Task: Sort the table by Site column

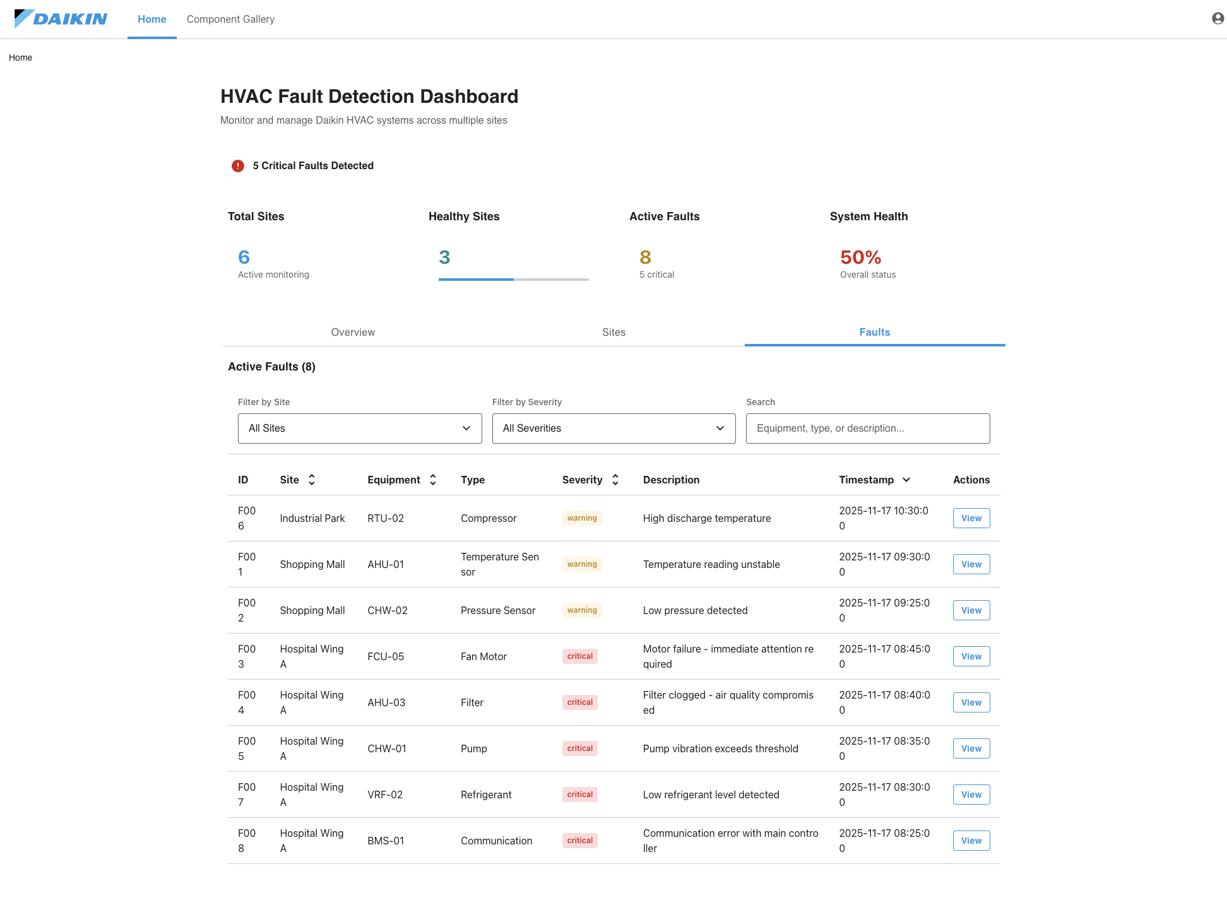Action: tap(312, 480)
